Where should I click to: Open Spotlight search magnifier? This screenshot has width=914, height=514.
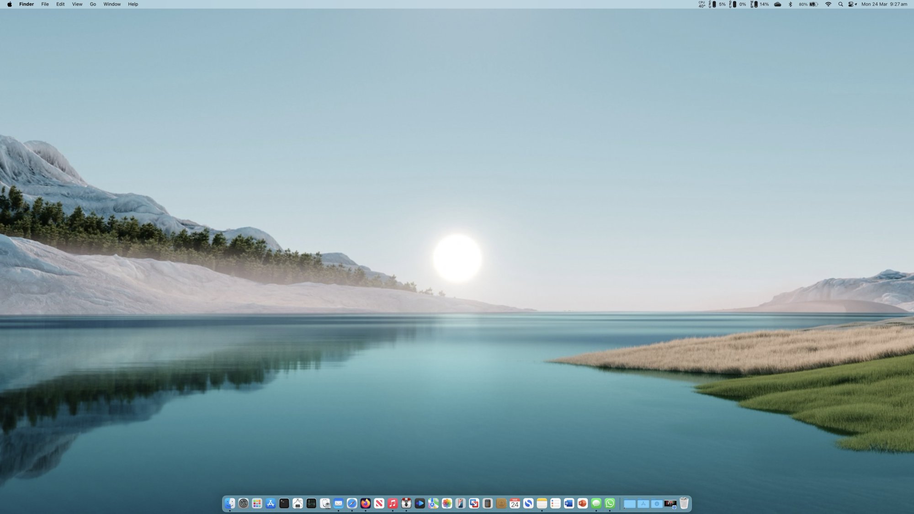coord(840,4)
